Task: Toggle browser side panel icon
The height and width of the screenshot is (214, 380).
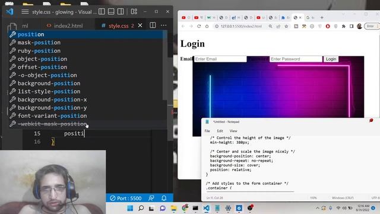Action: (x=351, y=26)
